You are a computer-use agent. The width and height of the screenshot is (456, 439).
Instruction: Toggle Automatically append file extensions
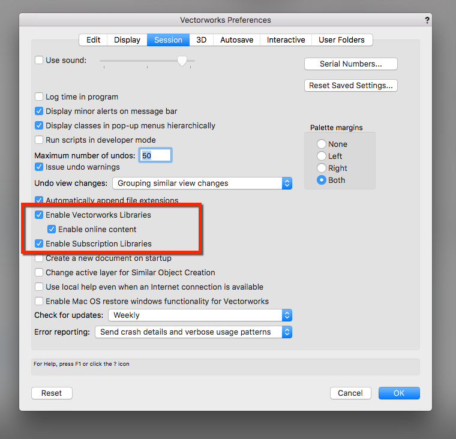(x=39, y=200)
